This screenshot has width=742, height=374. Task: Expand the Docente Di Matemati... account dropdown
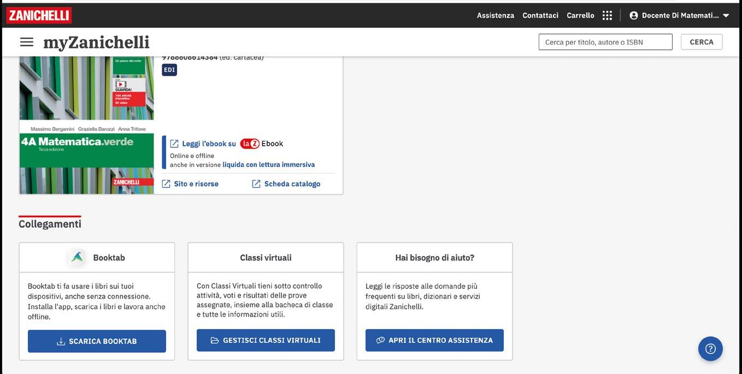coord(726,15)
